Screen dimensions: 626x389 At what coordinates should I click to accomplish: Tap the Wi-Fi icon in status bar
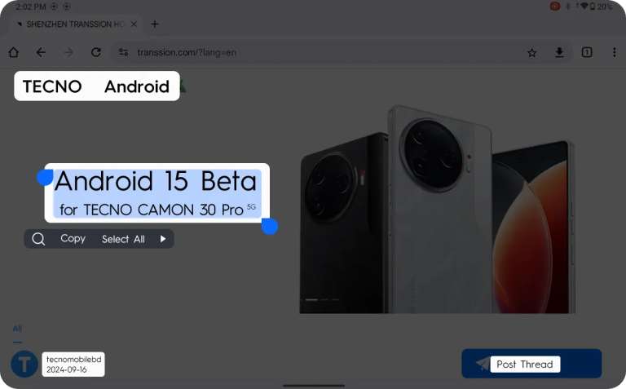(584, 6)
